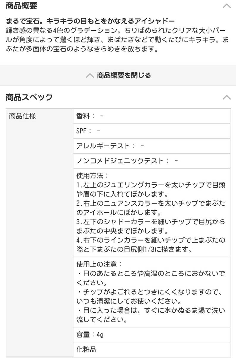The image size is (236, 358).
Task: Click the 香料： - row
Action: click(152, 116)
